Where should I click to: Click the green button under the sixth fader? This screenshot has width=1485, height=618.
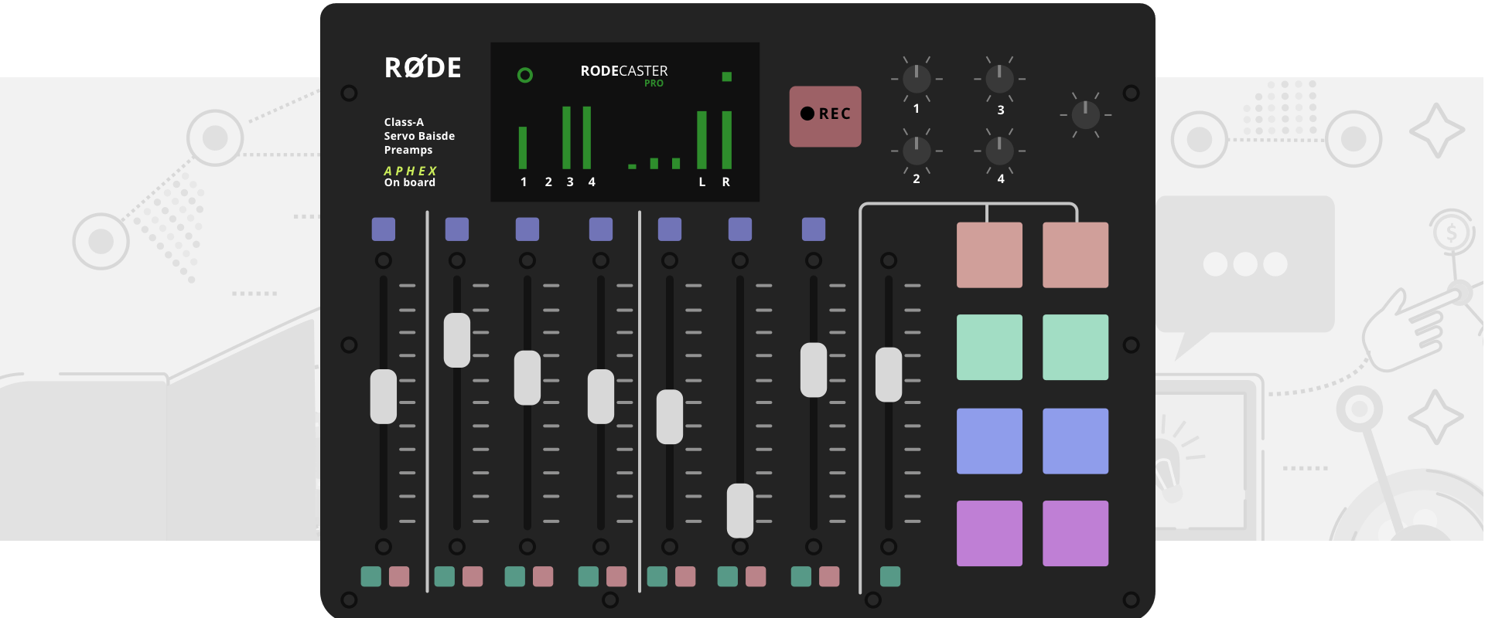(x=728, y=576)
